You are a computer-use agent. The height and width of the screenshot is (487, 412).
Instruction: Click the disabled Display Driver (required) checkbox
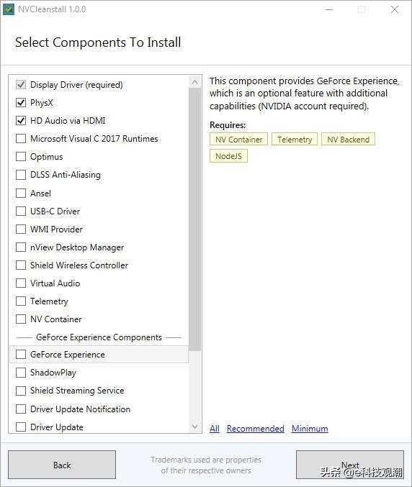point(21,84)
